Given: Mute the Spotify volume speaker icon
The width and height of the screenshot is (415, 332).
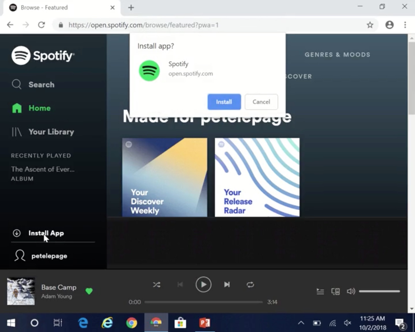Looking at the screenshot, I should click(351, 291).
